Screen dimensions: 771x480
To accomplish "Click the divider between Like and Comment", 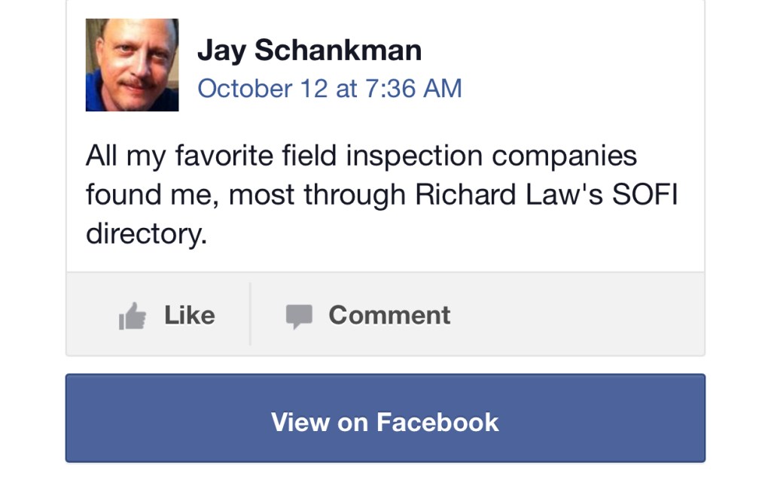I will click(250, 314).
